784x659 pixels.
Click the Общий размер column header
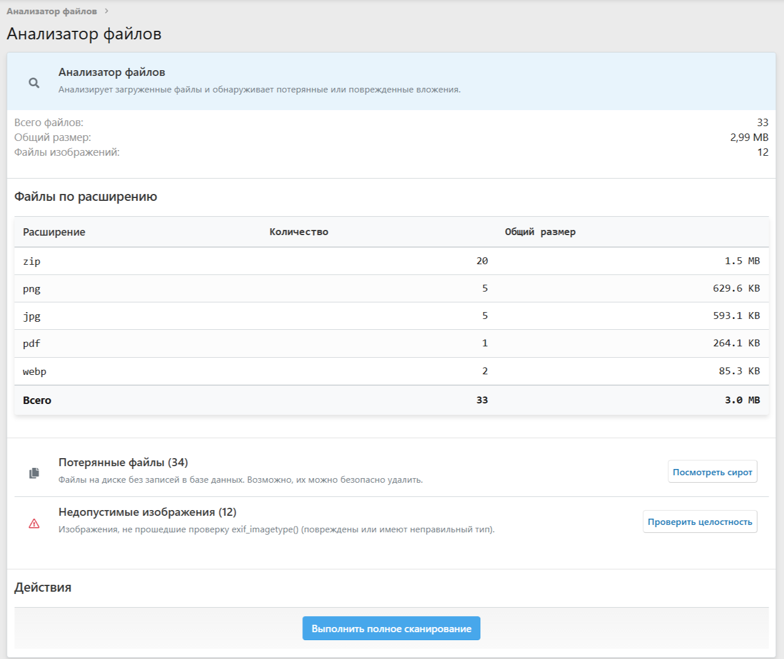click(x=540, y=232)
